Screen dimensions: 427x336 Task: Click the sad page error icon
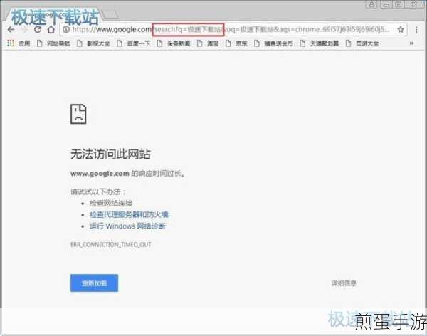pos(78,114)
